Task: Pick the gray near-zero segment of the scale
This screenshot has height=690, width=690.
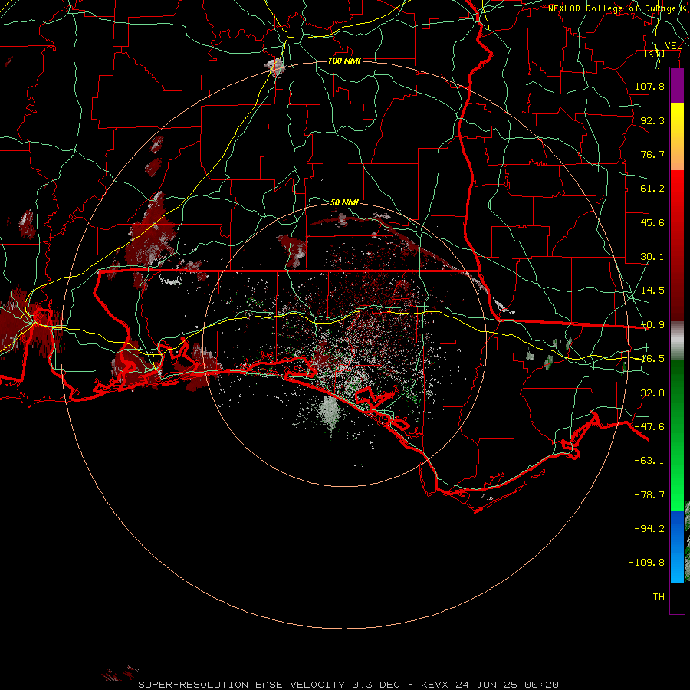Action: [677, 340]
